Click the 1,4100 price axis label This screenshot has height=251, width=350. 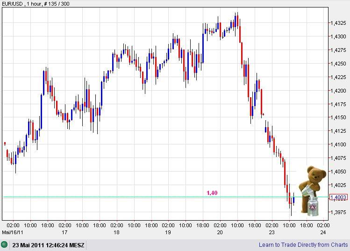coord(338,144)
